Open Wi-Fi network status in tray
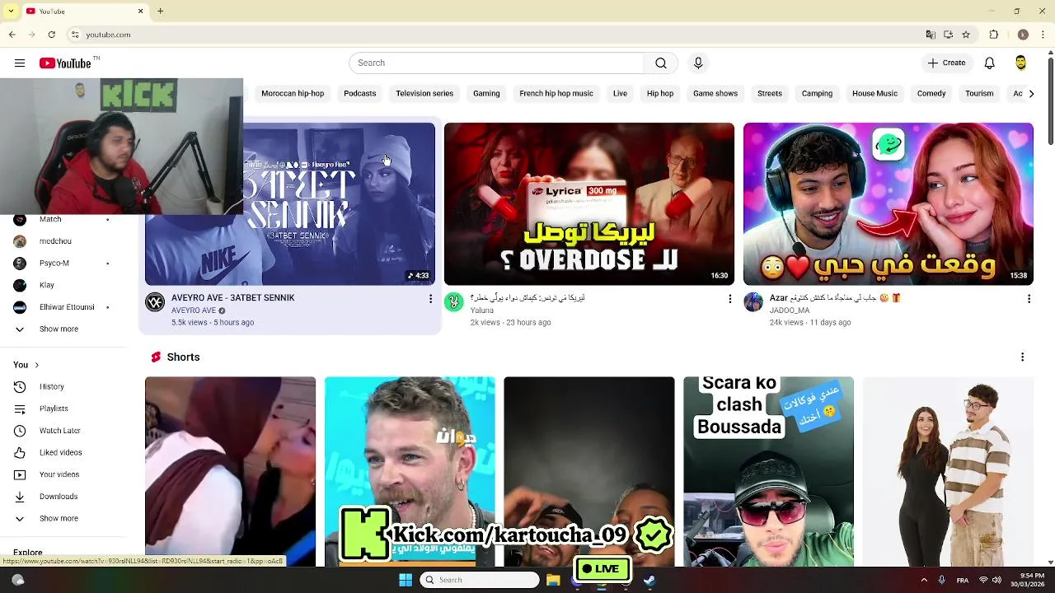 coord(982,580)
